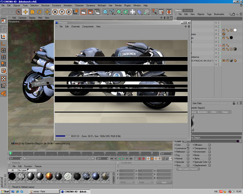The image size is (243, 194).
Task: Select the black material thumbnail in the Materials panel
Action: coord(12,177)
